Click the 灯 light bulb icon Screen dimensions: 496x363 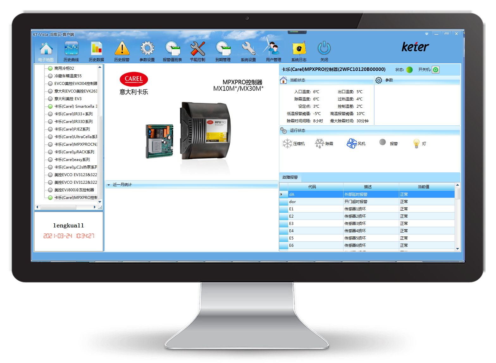[417, 143]
